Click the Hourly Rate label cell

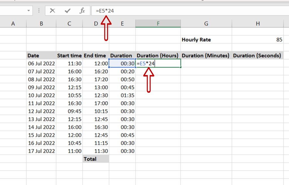[x=206, y=40]
